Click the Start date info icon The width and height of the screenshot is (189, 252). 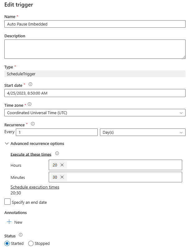[30, 84]
